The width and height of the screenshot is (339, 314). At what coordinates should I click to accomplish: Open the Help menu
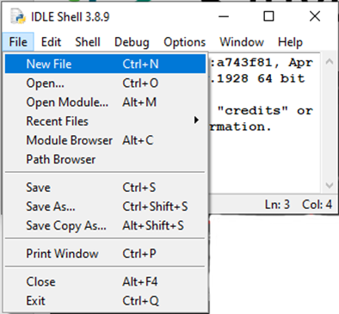[x=290, y=42]
